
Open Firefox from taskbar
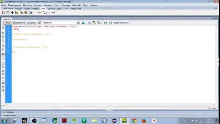144,121
